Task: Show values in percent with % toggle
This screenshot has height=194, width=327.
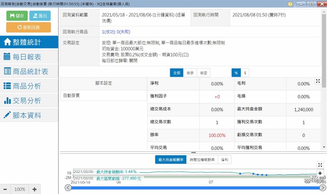Action: 236,73
